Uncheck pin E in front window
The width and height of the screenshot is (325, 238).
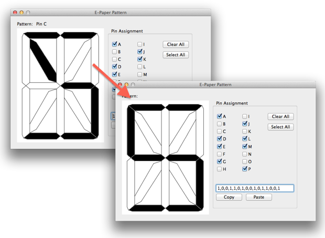pos(219,147)
